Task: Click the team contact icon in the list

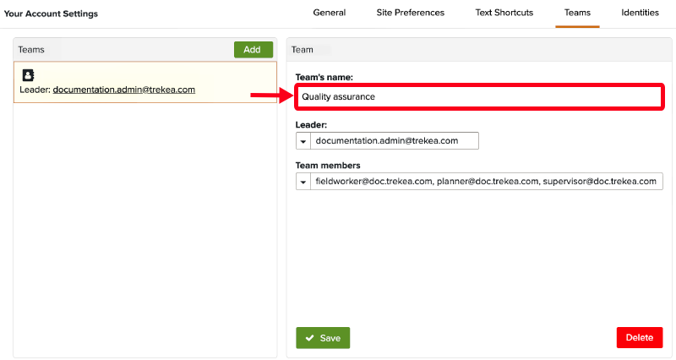Action: [x=28, y=75]
